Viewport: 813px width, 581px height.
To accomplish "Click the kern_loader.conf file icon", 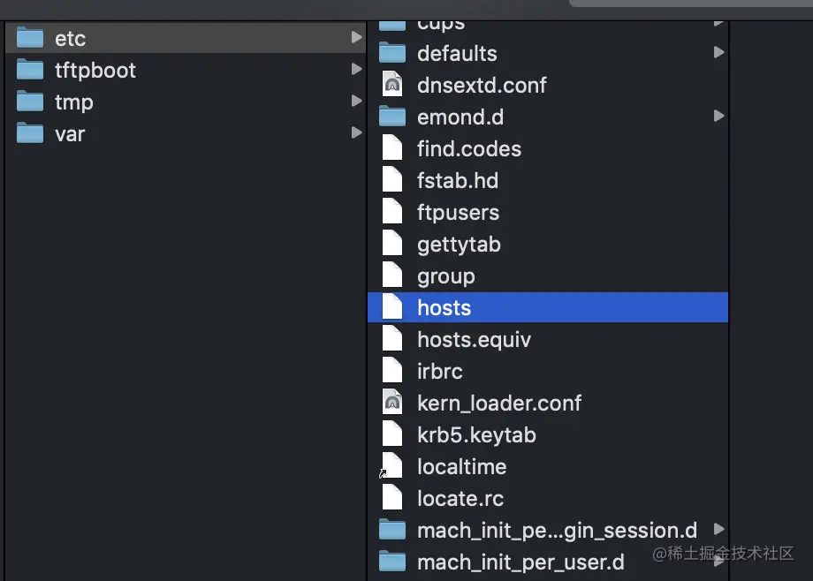I will tap(392, 402).
